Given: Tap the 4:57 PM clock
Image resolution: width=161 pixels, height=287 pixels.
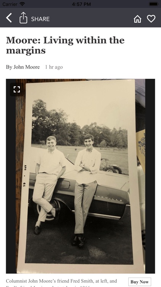Looking at the screenshot, I should [x=81, y=4].
